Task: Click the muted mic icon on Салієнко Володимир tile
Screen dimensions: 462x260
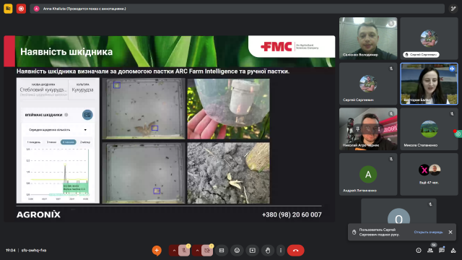Action: (x=391, y=23)
